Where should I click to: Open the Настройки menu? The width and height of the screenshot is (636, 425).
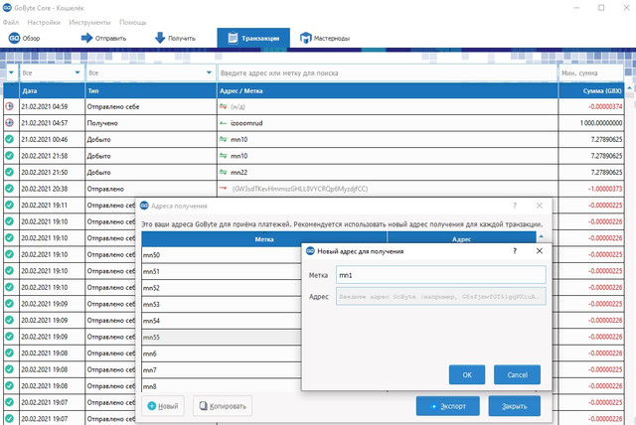click(x=44, y=22)
